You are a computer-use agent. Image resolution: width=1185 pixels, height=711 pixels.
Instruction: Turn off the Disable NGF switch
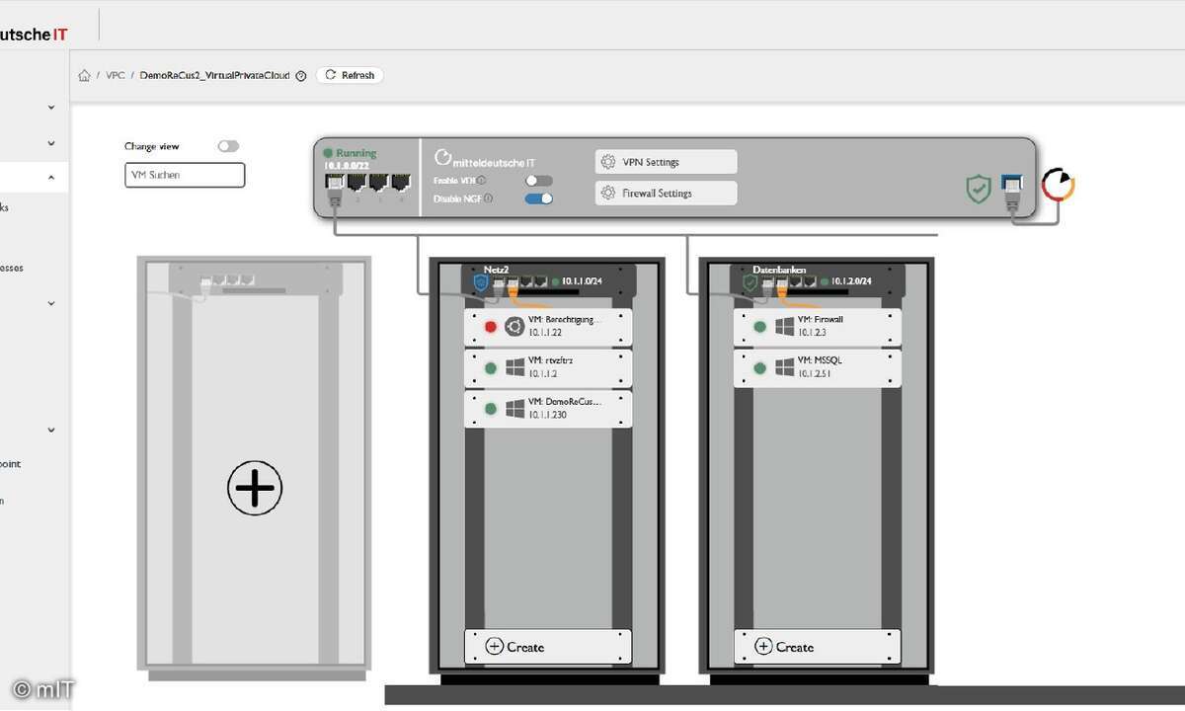click(538, 198)
